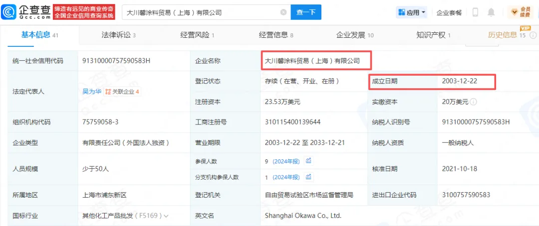Select enterprise type 有限责任公司（外国法人独资）
This screenshot has width=539, height=226.
point(126,143)
